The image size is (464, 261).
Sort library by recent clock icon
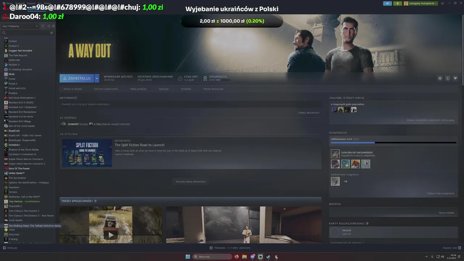coord(49,26)
